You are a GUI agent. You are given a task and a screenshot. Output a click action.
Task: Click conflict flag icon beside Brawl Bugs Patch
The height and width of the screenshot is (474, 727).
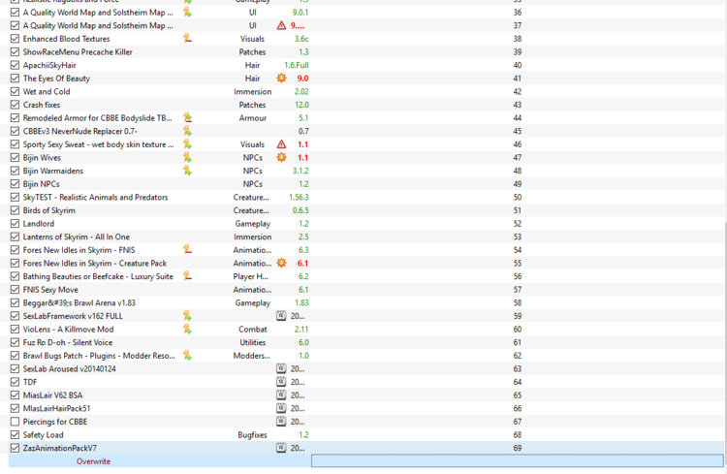point(187,356)
